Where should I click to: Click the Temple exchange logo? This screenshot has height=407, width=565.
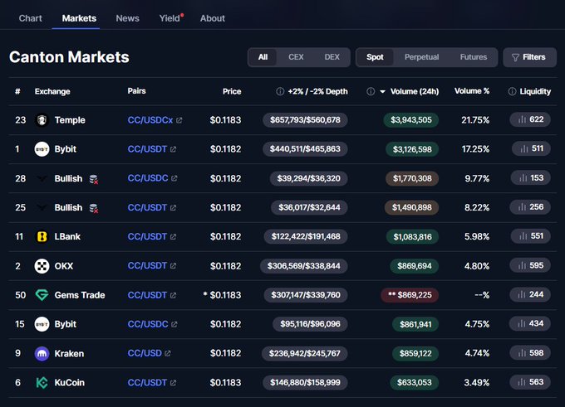(x=42, y=119)
